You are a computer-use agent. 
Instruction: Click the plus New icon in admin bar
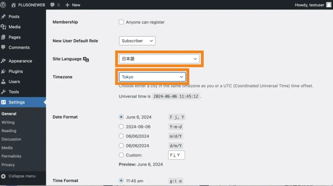tap(67, 5)
